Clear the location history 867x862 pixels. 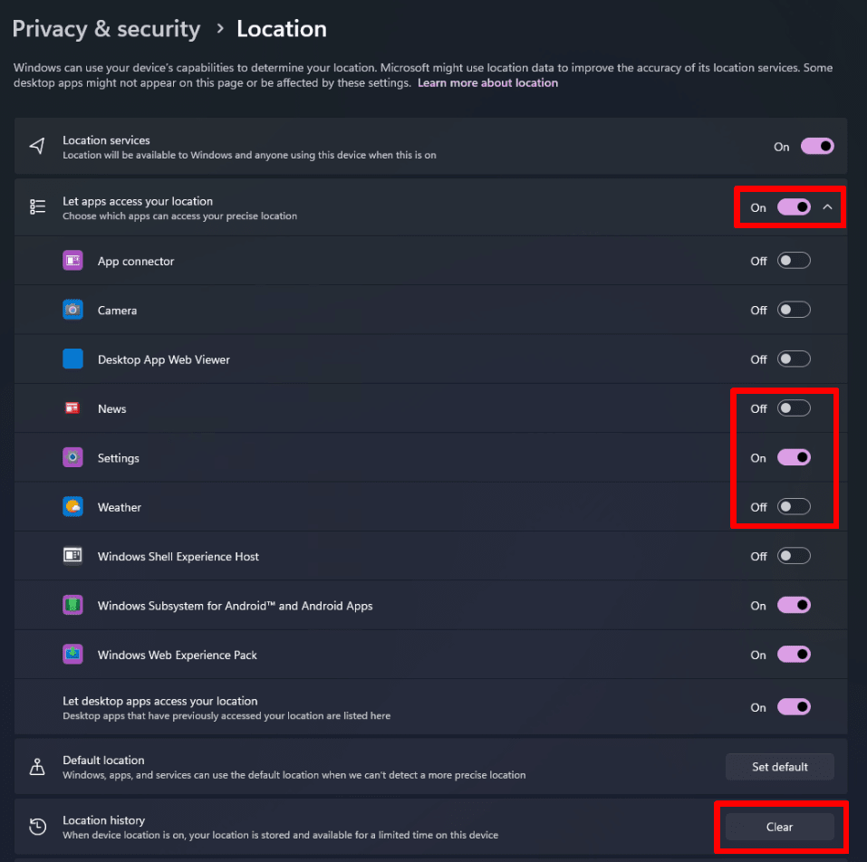point(779,827)
